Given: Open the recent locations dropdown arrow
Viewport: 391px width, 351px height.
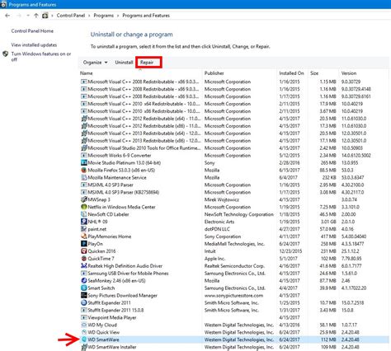Looking at the screenshot, I should (x=28, y=16).
